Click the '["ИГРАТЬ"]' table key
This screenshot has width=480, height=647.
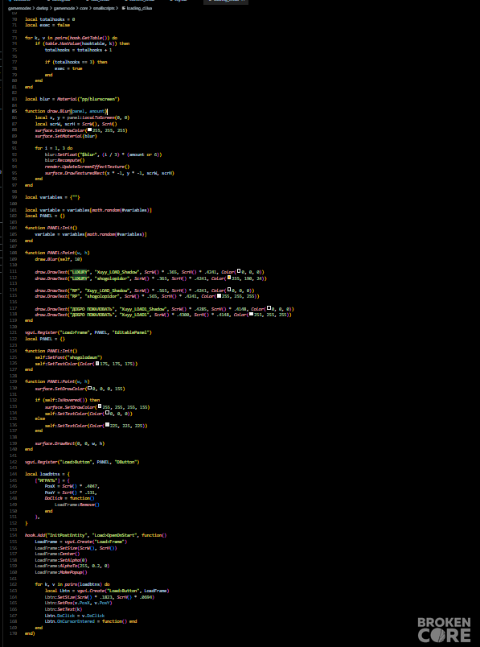[x=47, y=480]
